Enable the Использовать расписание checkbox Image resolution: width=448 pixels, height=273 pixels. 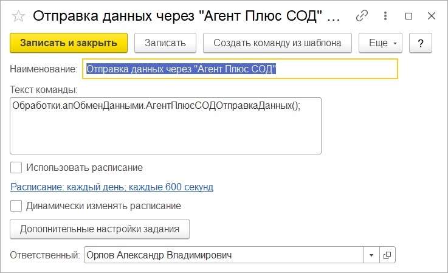pyautogui.click(x=16, y=168)
